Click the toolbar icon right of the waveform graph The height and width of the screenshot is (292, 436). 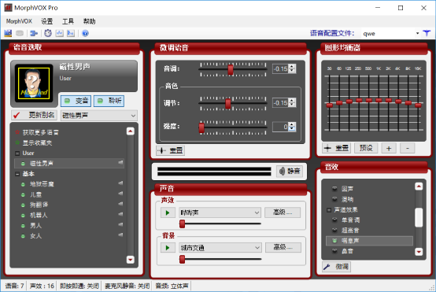tap(71, 33)
